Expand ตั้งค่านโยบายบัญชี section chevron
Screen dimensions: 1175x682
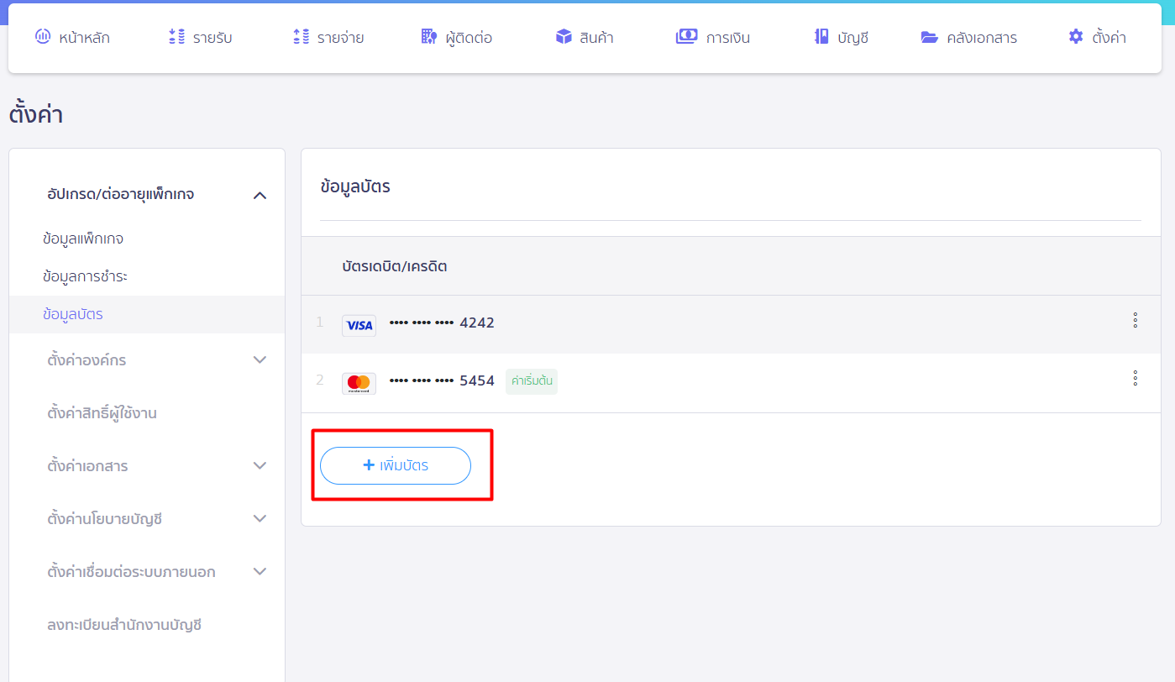(260, 518)
